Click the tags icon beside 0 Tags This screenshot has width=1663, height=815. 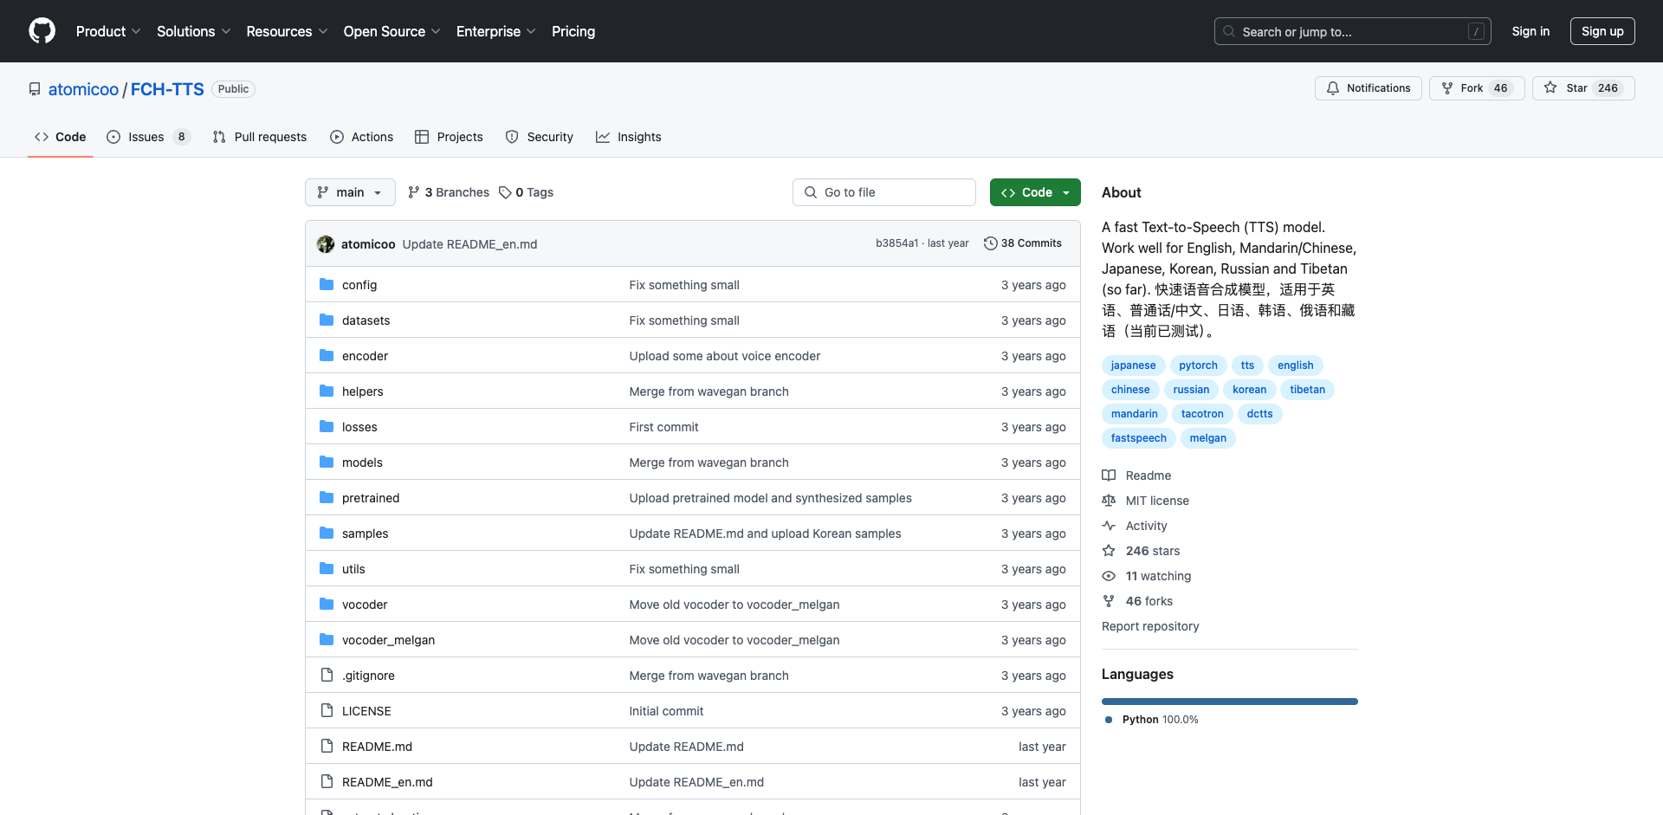(506, 192)
